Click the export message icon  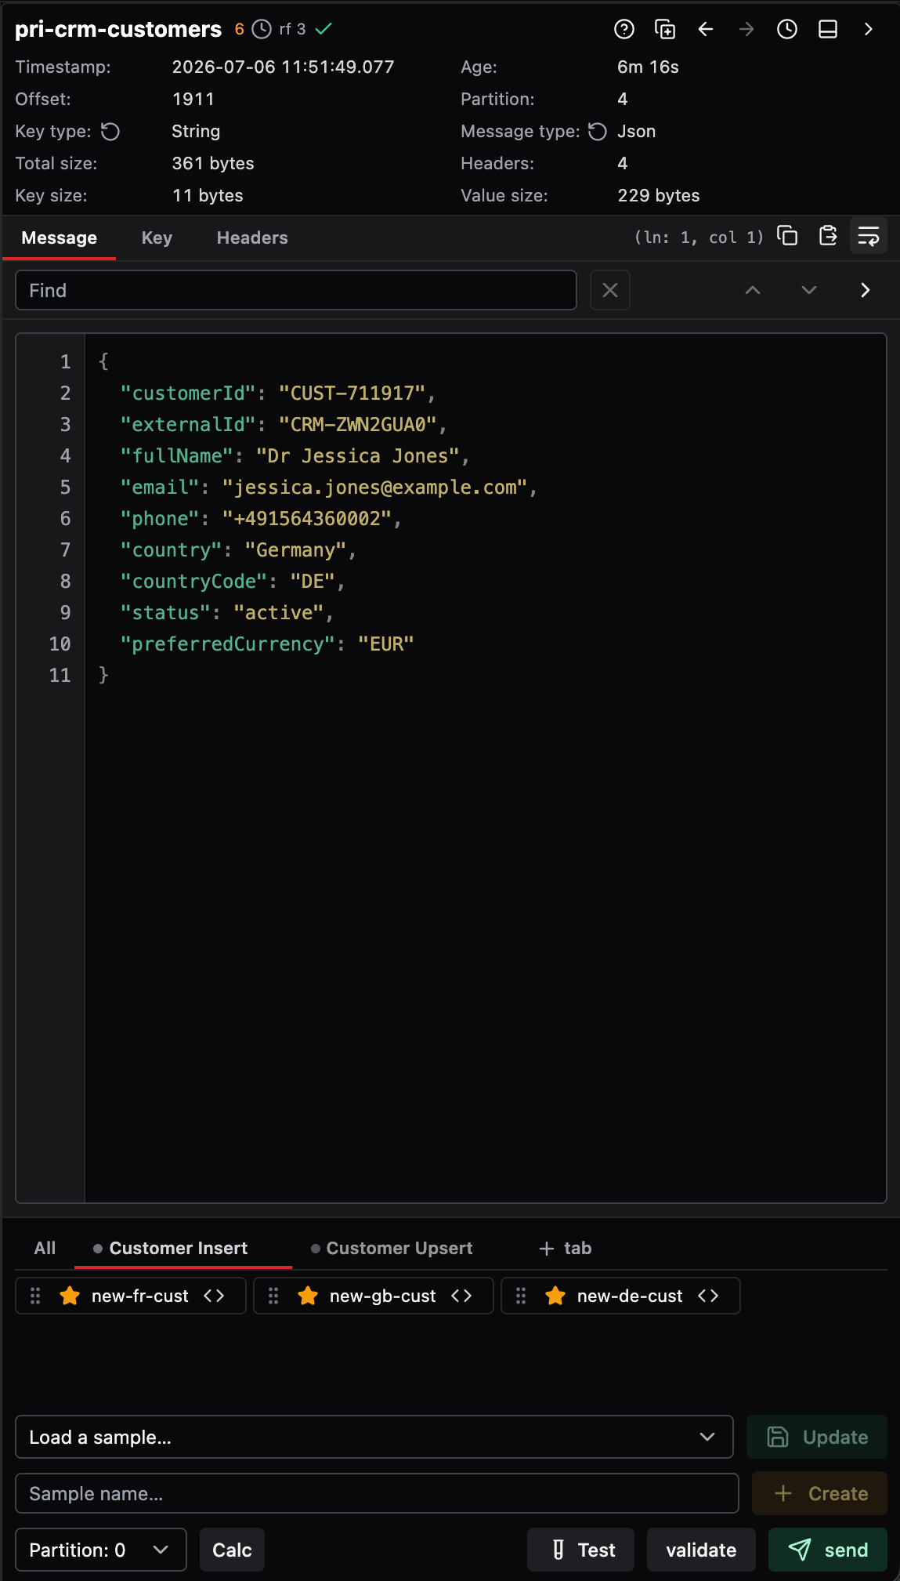coord(828,236)
